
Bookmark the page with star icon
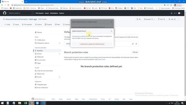171,5
